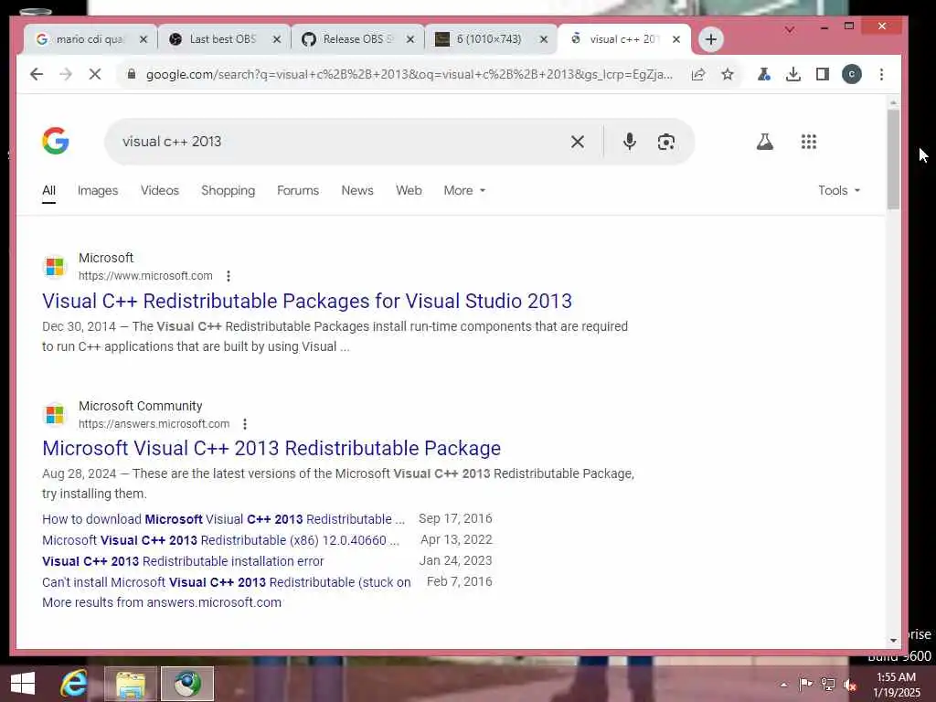Close the 'Last best OBS' tab

click(x=277, y=39)
